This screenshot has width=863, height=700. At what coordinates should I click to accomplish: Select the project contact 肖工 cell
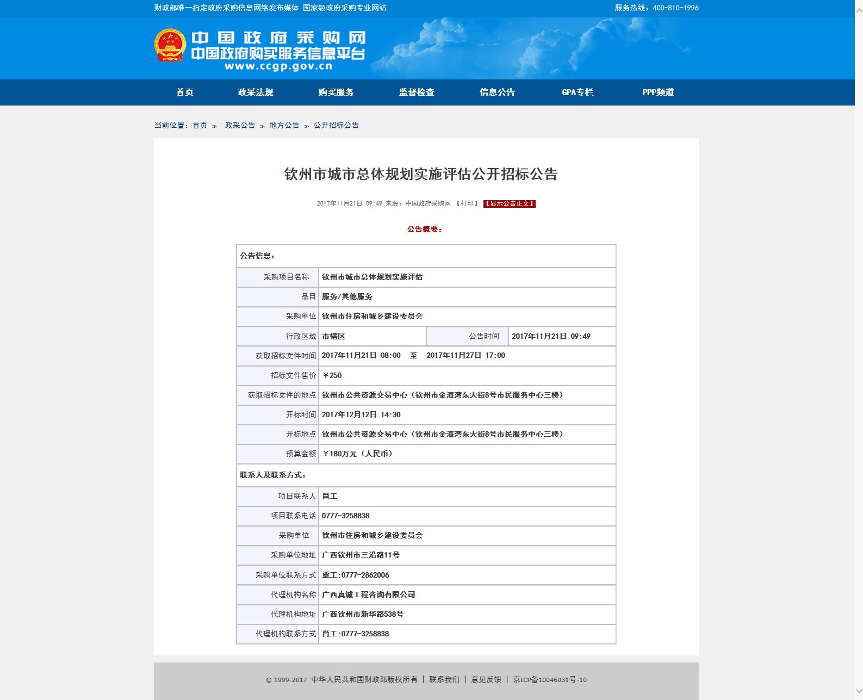point(467,496)
